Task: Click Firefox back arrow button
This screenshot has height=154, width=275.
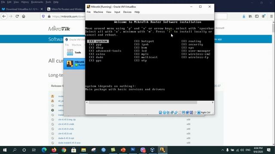Action: click(x=4, y=16)
